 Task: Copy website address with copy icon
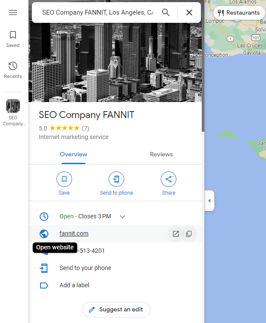189,234
